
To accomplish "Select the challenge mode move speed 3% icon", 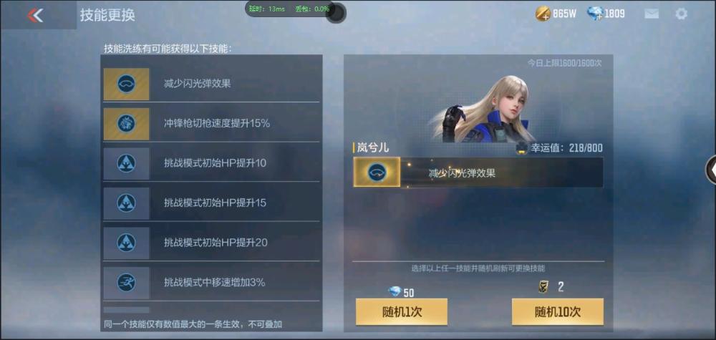I will tap(126, 283).
